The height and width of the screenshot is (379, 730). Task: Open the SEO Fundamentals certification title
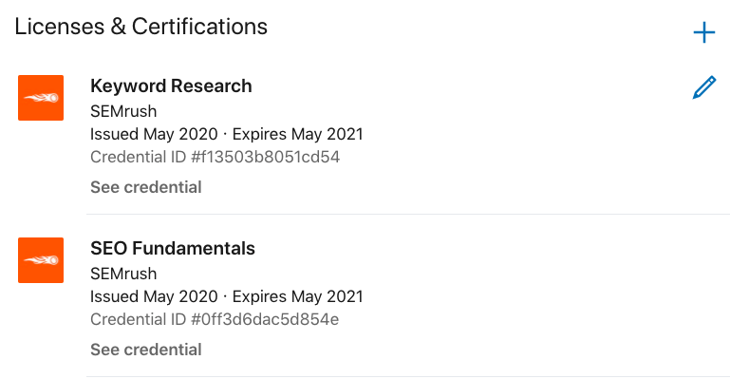coord(173,249)
